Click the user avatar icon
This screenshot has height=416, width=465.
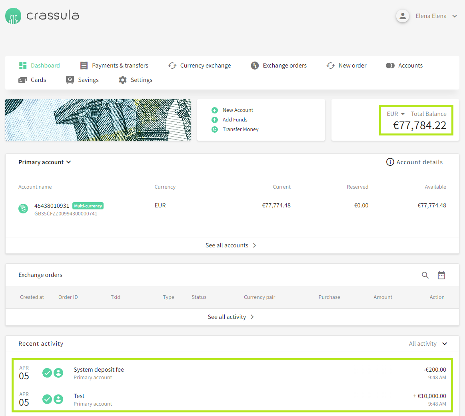click(x=403, y=16)
